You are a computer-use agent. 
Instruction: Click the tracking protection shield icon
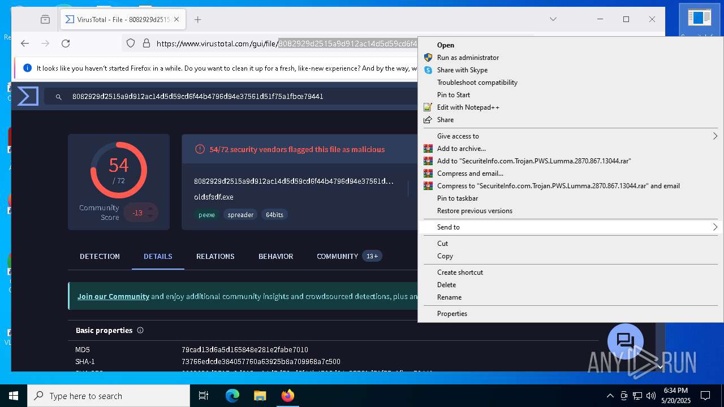[131, 43]
